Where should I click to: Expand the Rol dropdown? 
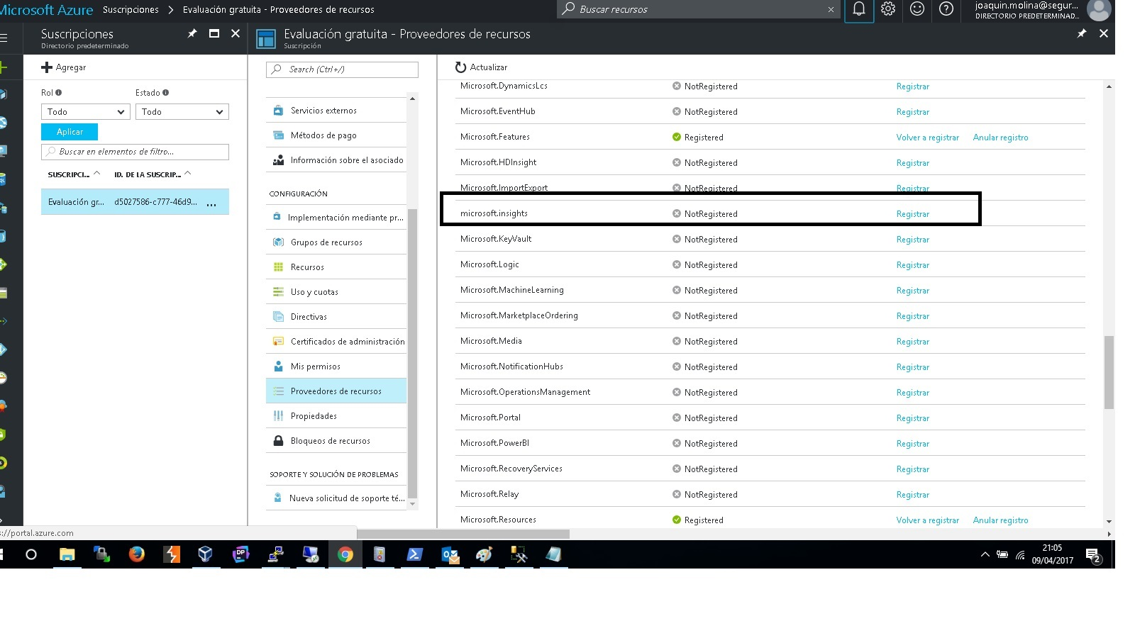coord(85,112)
